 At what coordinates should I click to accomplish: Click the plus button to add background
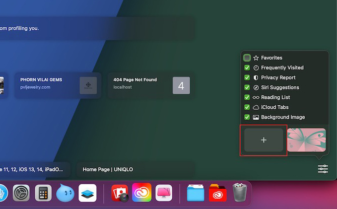point(264,140)
